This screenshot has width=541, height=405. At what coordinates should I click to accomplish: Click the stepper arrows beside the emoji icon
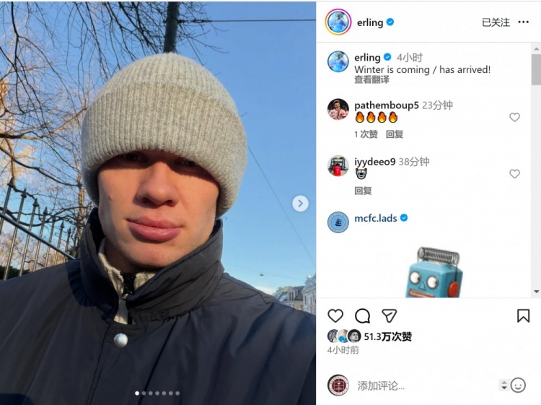[x=503, y=386]
